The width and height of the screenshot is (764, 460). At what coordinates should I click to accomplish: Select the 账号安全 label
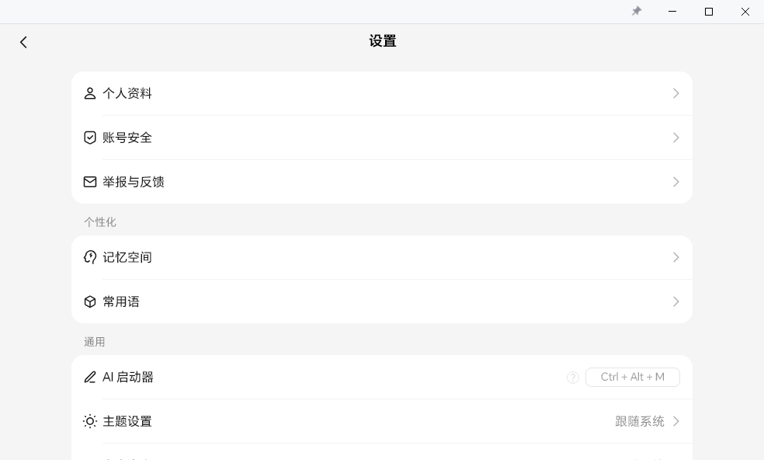(x=127, y=138)
